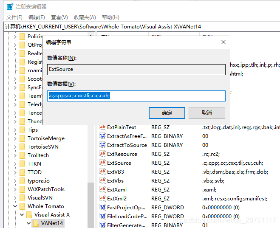Click the registry tree vertical scrollbar thumb
This screenshot has height=228, width=280.
[91, 205]
